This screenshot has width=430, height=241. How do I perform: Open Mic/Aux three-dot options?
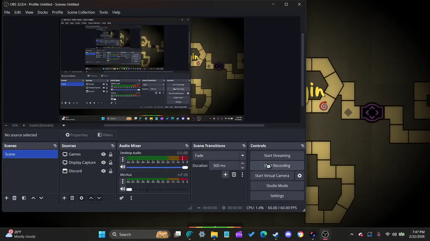click(x=123, y=181)
